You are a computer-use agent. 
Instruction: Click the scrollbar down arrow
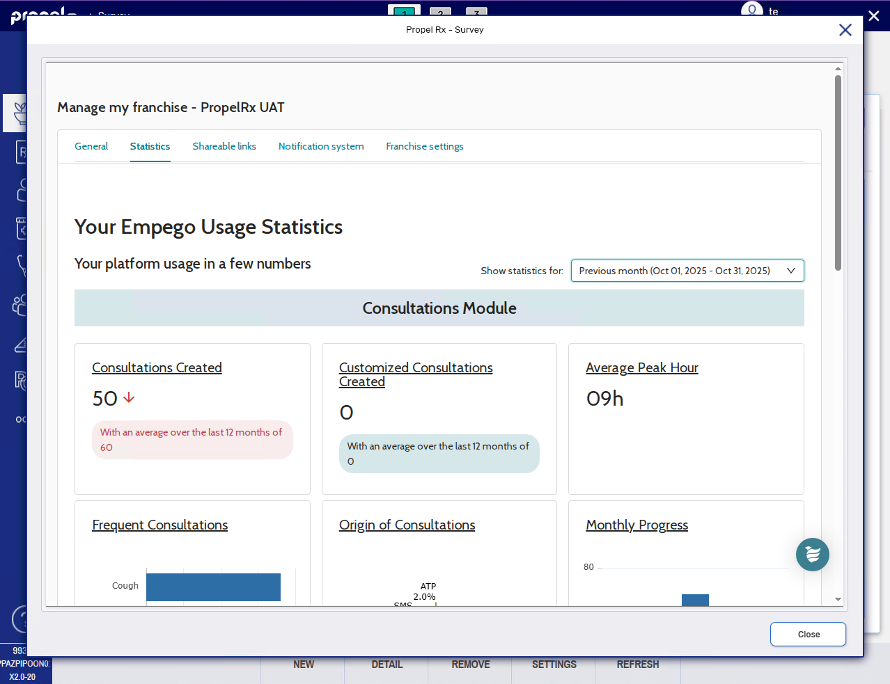pyautogui.click(x=838, y=599)
